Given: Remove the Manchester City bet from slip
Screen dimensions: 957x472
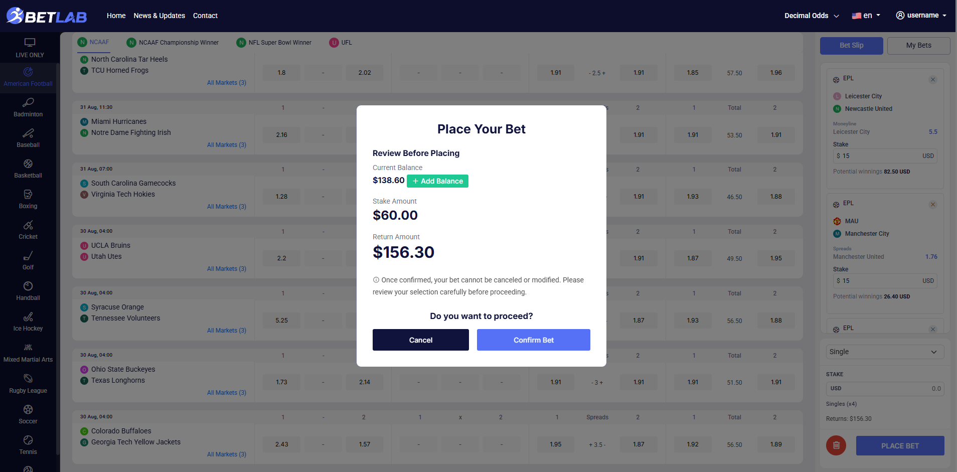Looking at the screenshot, I should tap(932, 205).
